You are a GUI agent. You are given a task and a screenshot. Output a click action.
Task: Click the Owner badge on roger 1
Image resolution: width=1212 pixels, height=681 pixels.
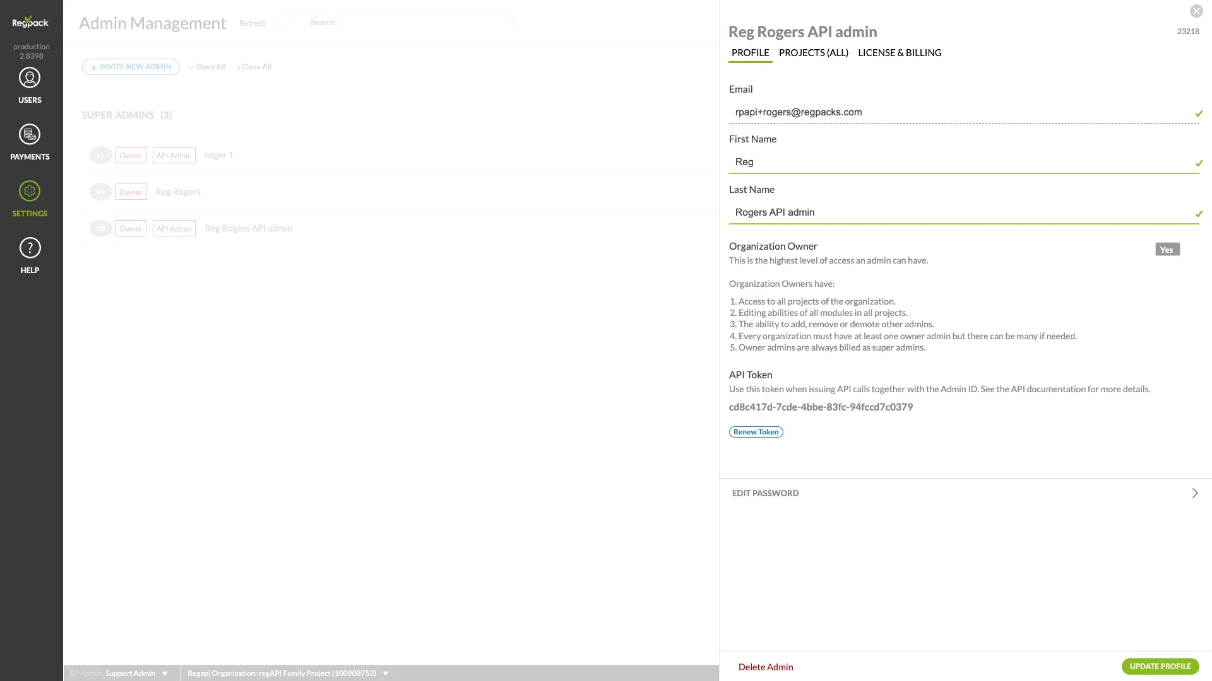pyautogui.click(x=131, y=155)
